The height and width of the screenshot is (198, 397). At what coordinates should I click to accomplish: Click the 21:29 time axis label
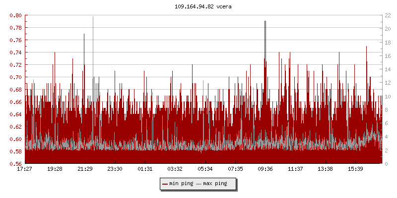tap(85, 169)
